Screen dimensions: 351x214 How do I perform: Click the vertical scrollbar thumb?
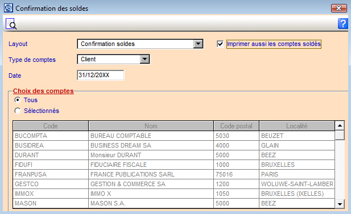pyautogui.click(x=340, y=135)
